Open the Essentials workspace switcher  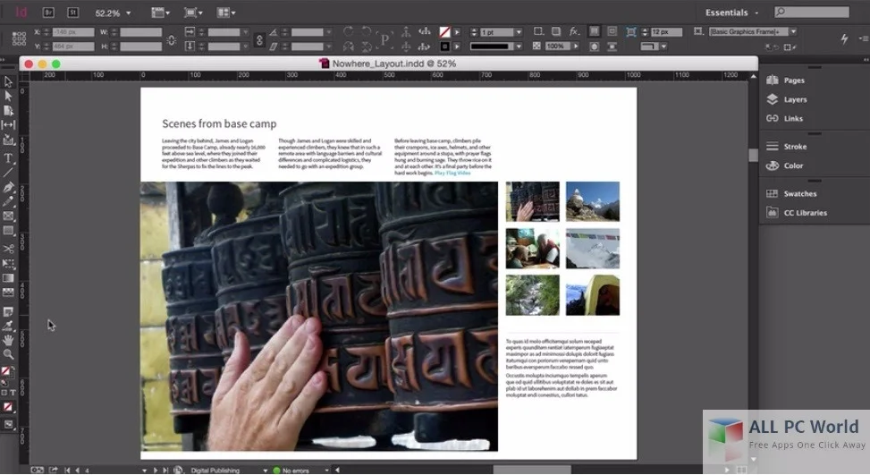[x=731, y=13]
